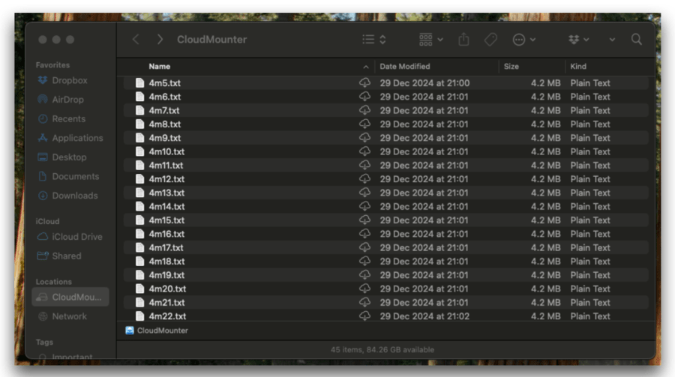This screenshot has height=377, width=675.
Task: Open the Downloads folder in sidebar
Action: pyautogui.click(x=74, y=196)
